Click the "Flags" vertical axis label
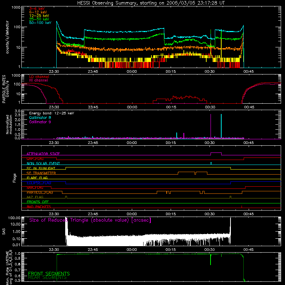285x285 pixels. (14, 178)
